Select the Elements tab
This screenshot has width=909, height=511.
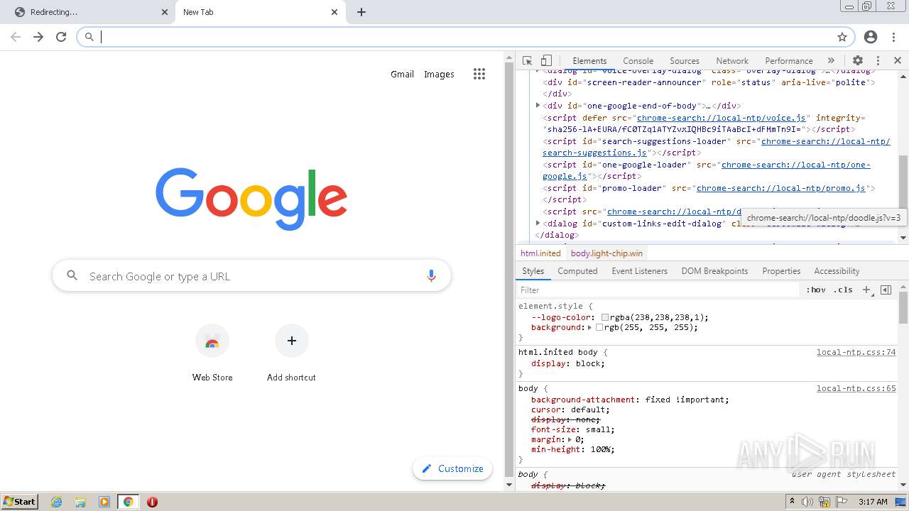(x=589, y=61)
